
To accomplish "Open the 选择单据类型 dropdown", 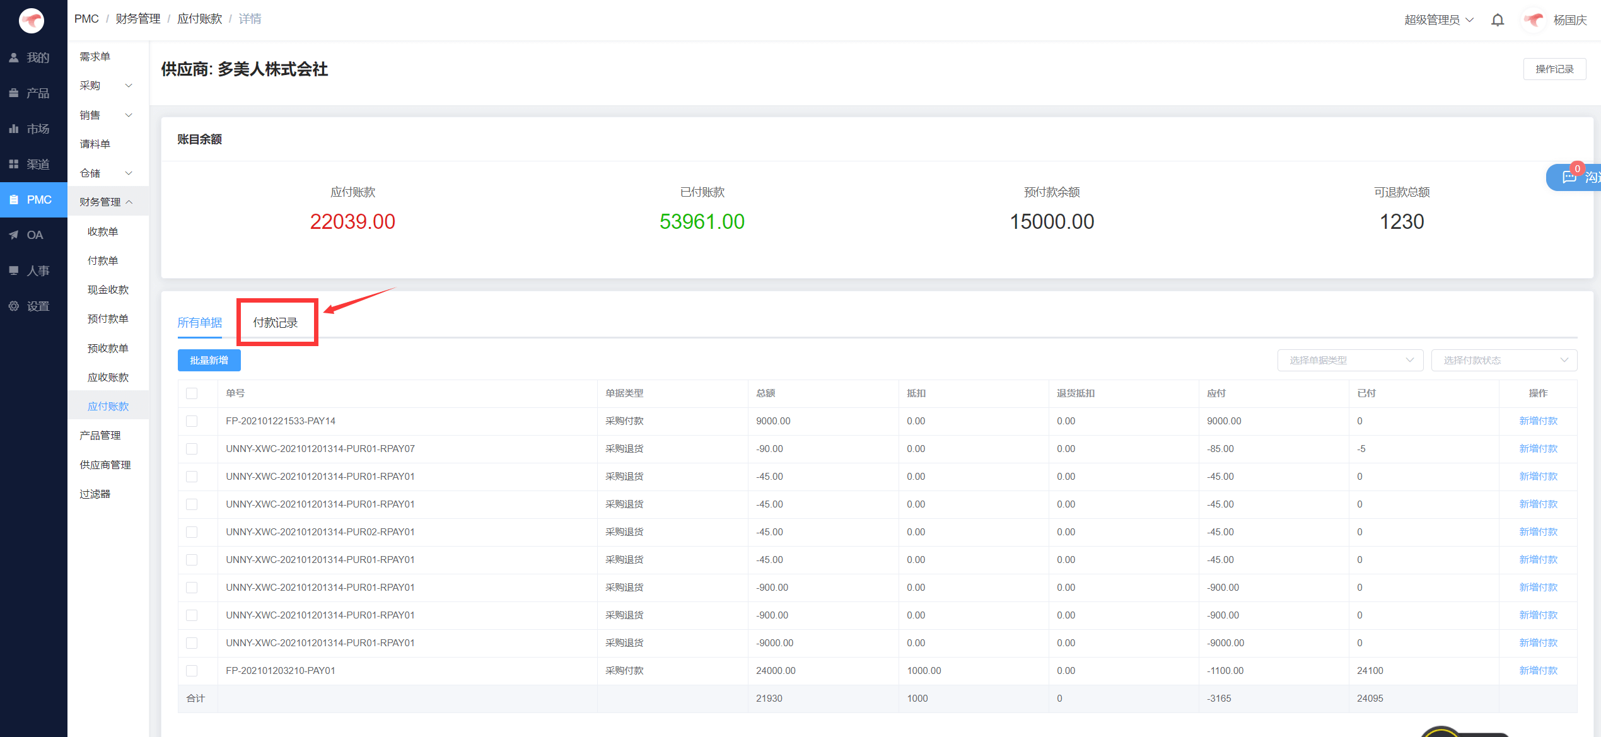I will tap(1349, 360).
